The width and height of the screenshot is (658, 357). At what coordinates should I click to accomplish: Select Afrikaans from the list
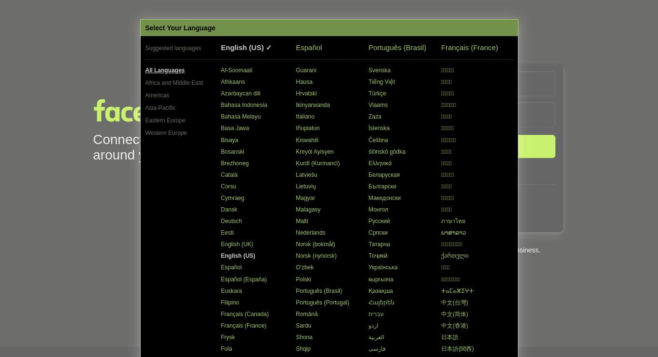click(x=233, y=82)
